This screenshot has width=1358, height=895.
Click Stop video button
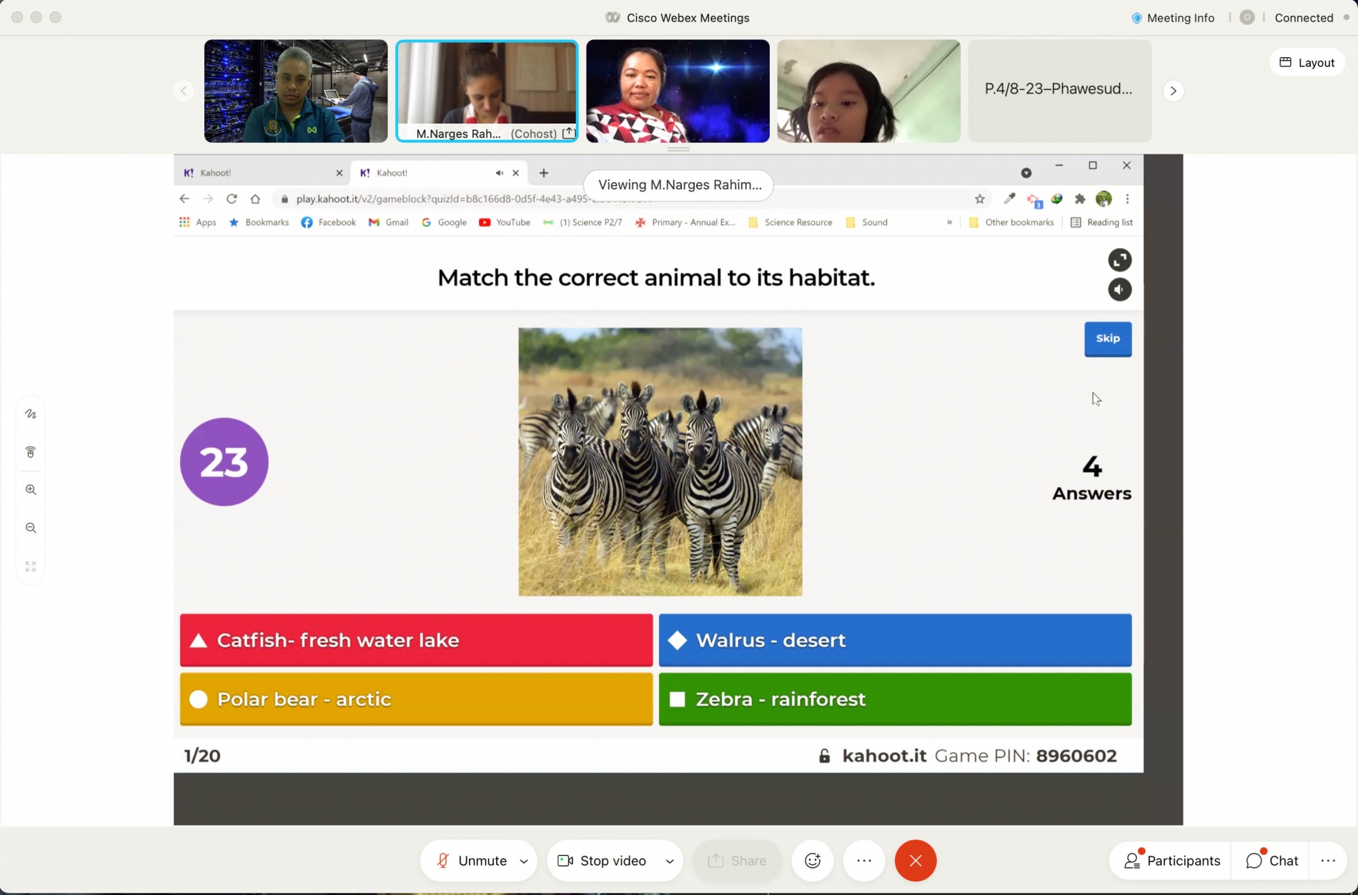coord(603,861)
